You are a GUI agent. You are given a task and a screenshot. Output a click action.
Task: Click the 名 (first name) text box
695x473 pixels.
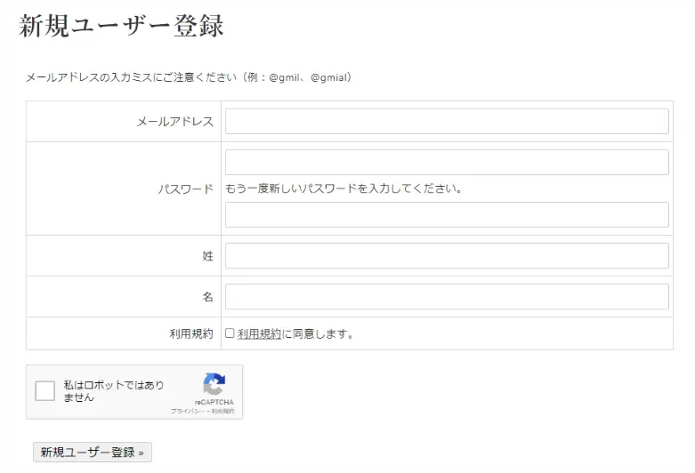(446, 297)
